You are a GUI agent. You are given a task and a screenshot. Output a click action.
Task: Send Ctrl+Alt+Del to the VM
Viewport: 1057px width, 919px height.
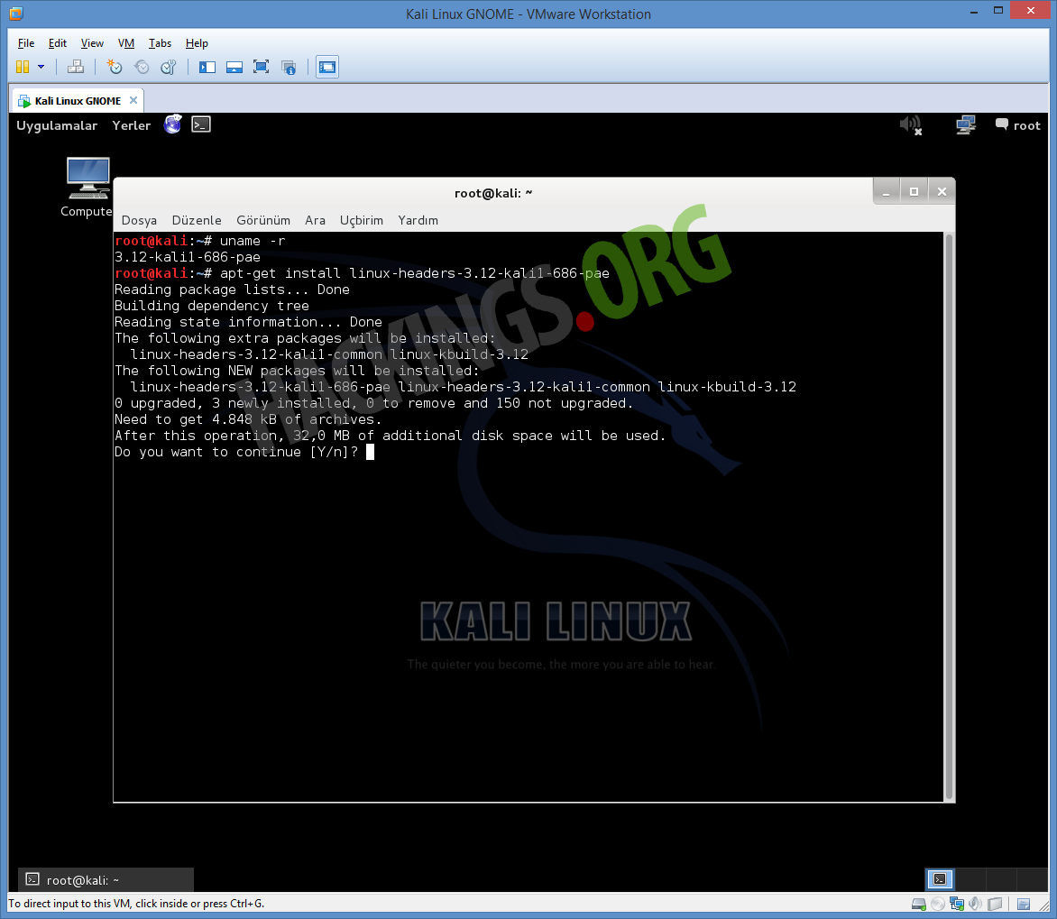(x=76, y=67)
